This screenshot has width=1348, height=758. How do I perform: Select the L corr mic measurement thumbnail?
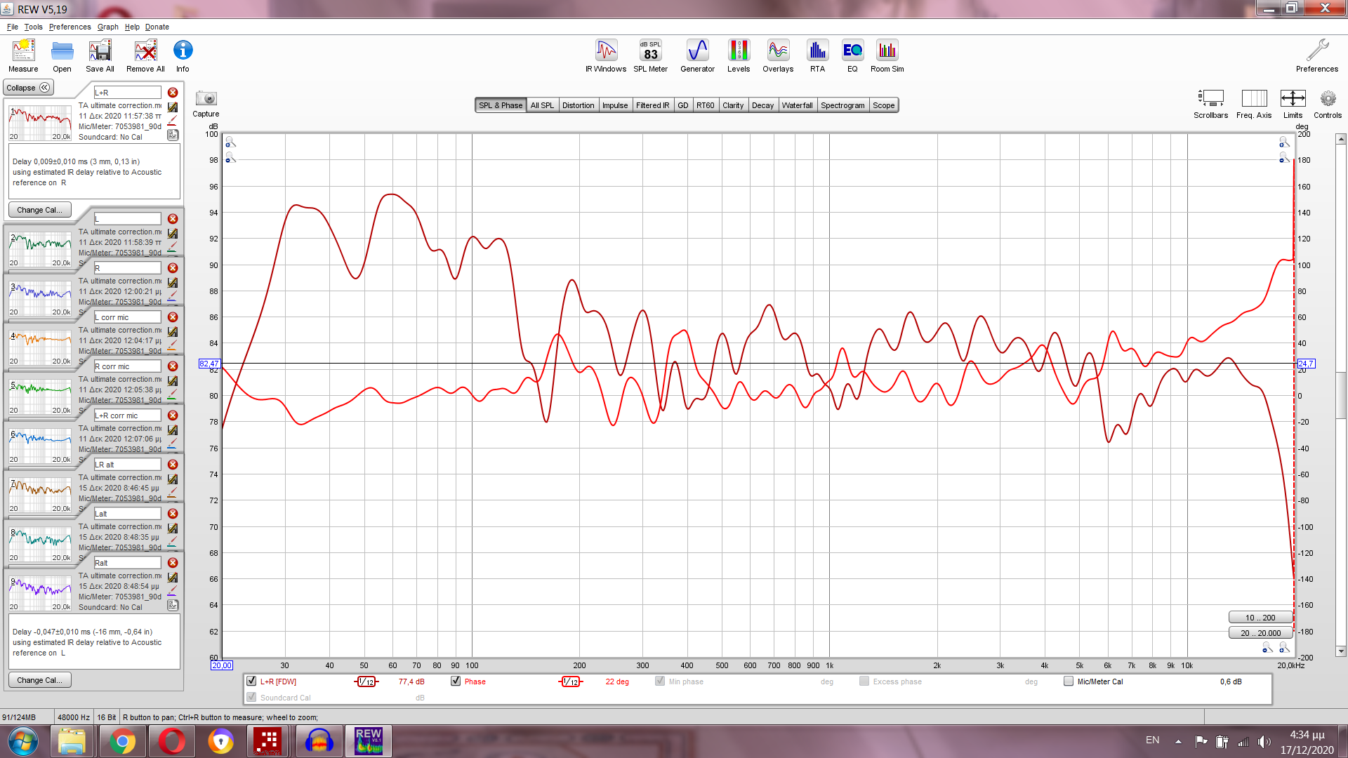(x=40, y=347)
